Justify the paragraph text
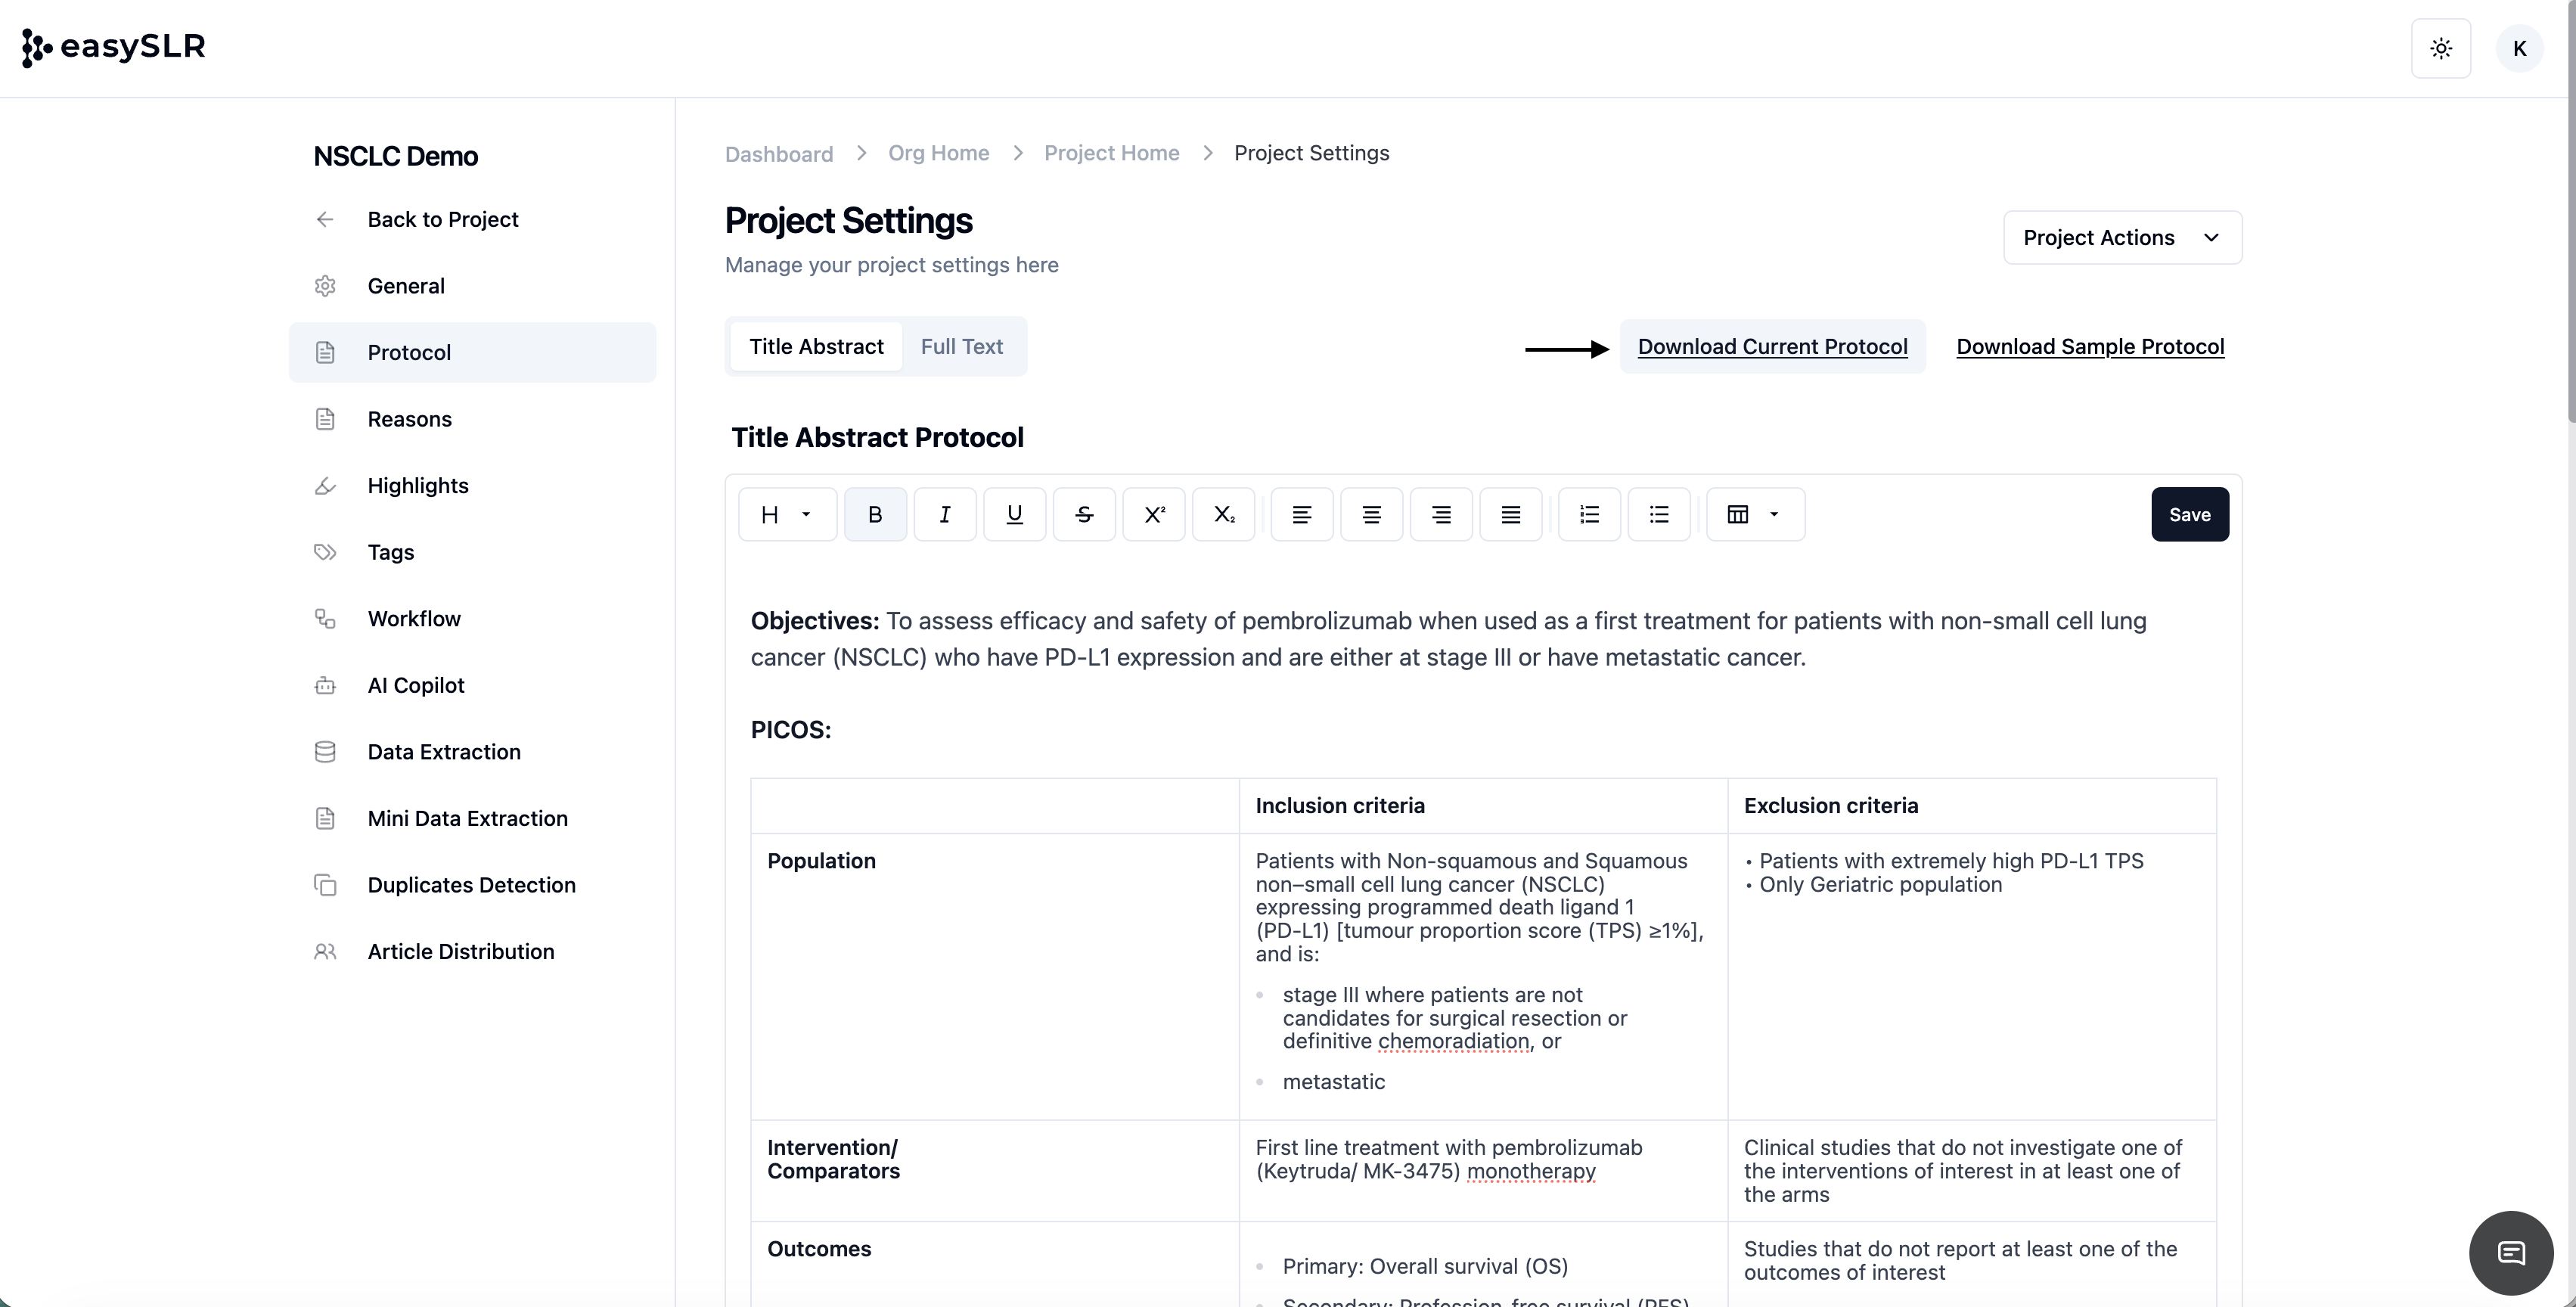 (x=1510, y=514)
